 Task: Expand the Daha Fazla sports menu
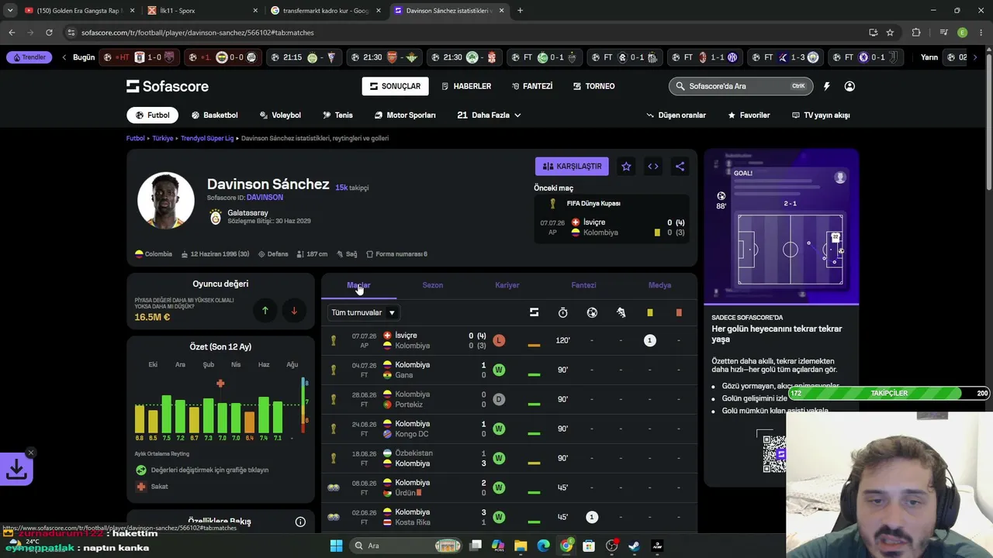[x=489, y=115]
